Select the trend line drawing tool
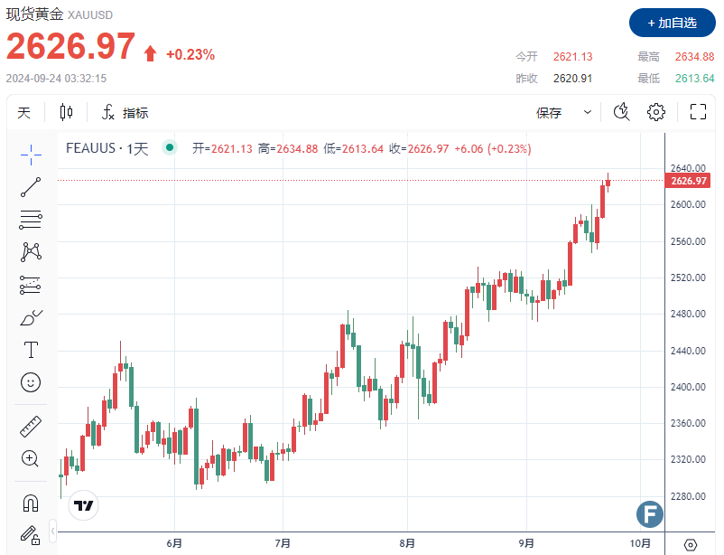 click(x=31, y=187)
